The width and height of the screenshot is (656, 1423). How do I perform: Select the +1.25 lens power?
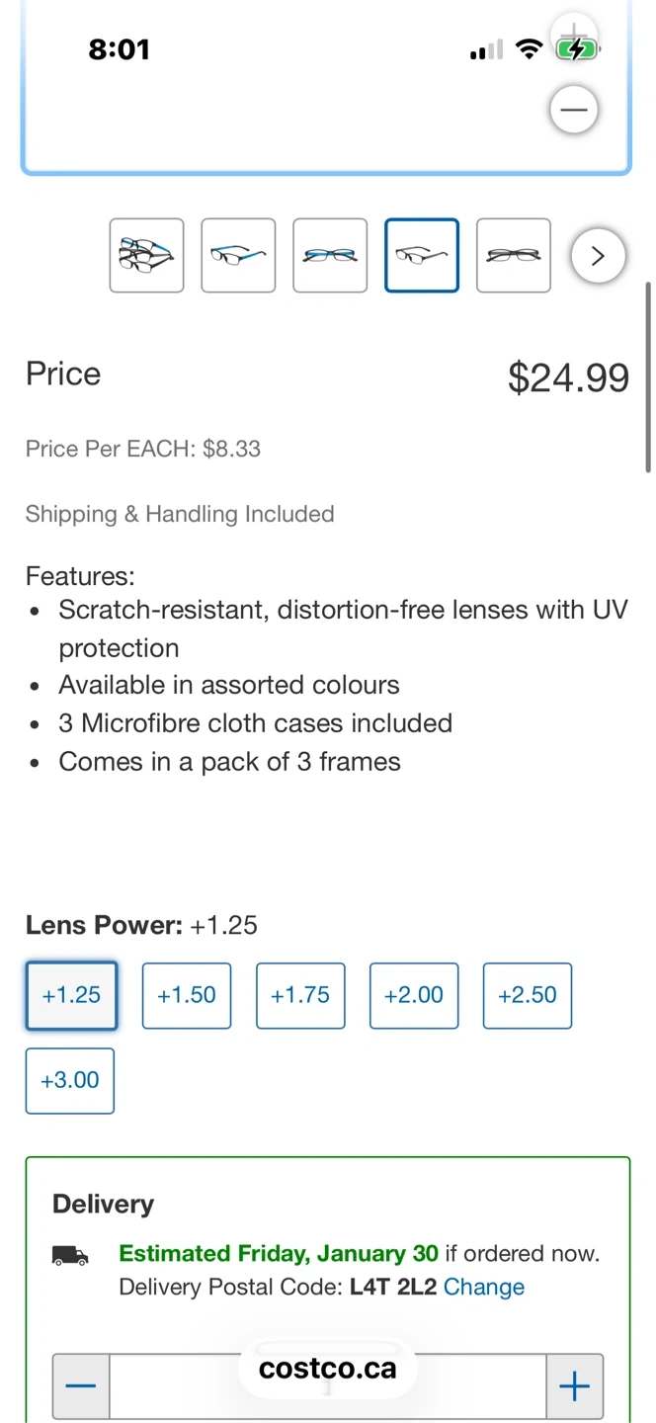point(71,995)
